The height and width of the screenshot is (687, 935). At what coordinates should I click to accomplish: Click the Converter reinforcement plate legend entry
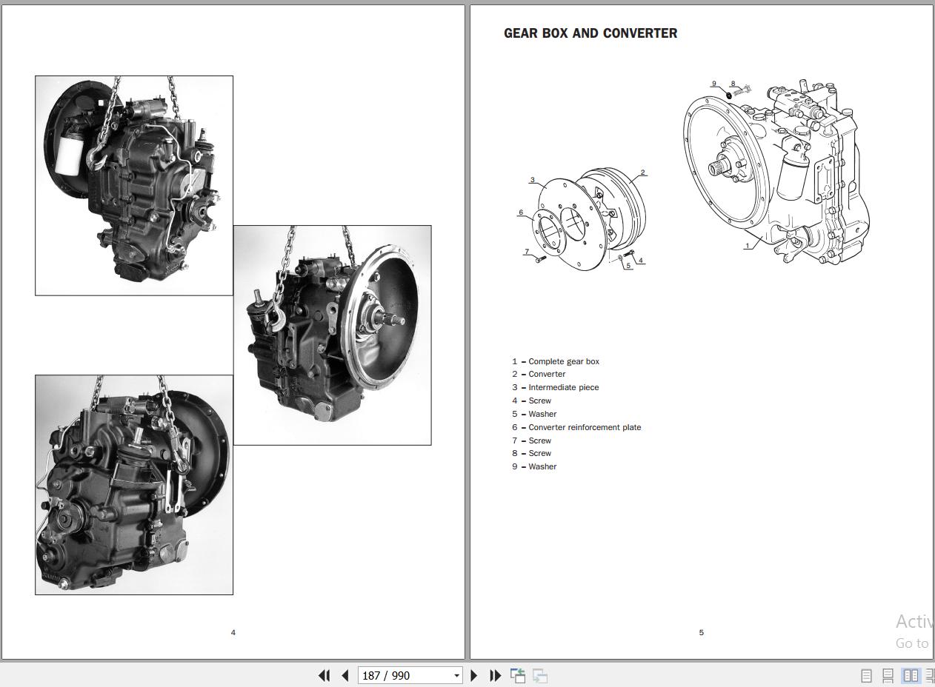click(584, 427)
